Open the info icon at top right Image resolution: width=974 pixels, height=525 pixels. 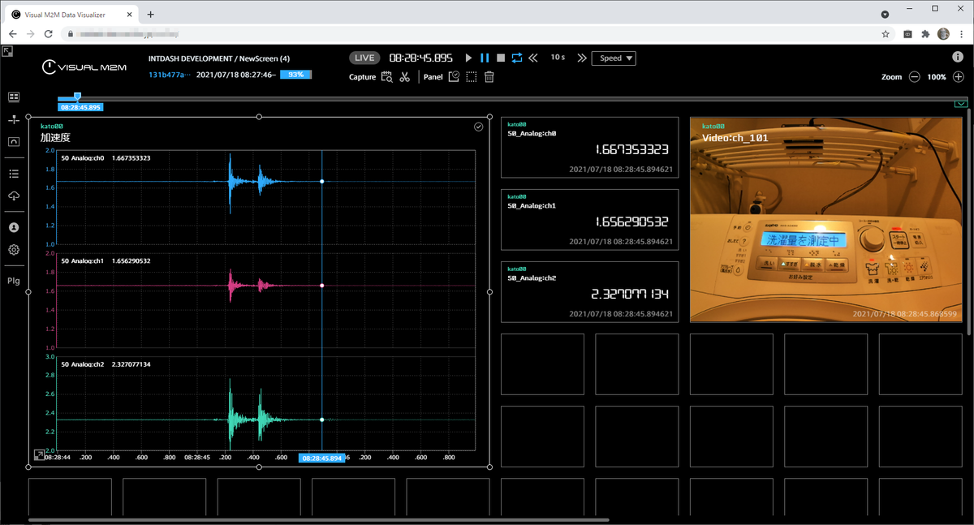pos(958,58)
